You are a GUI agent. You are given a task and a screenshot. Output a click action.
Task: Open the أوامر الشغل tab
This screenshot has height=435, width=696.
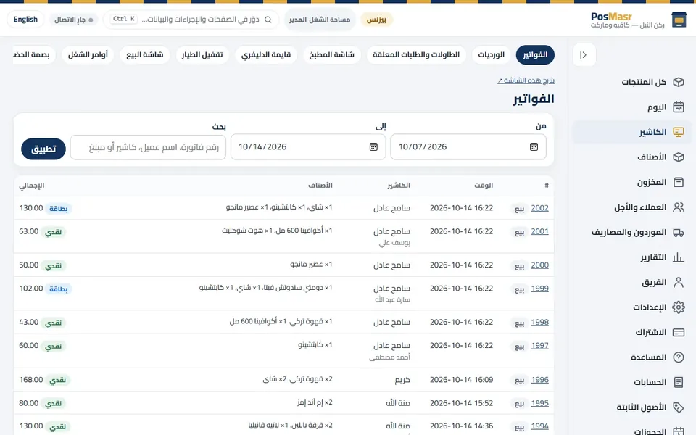click(x=88, y=54)
